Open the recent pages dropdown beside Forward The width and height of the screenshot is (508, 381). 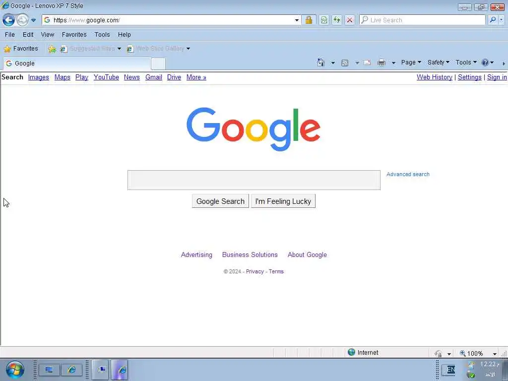click(33, 20)
